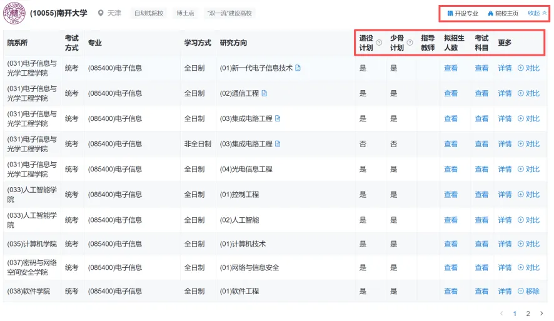Select the (02)人工智能 direction cell

(239, 220)
